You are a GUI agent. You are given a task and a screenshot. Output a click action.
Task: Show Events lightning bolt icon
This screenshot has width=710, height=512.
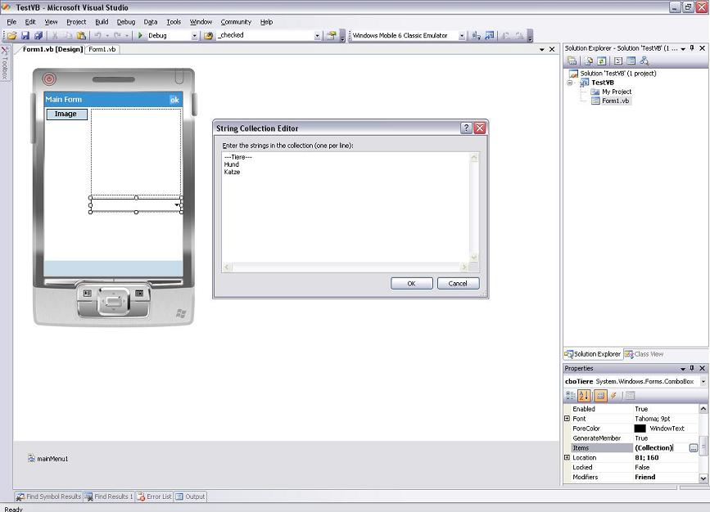pyautogui.click(x=614, y=396)
